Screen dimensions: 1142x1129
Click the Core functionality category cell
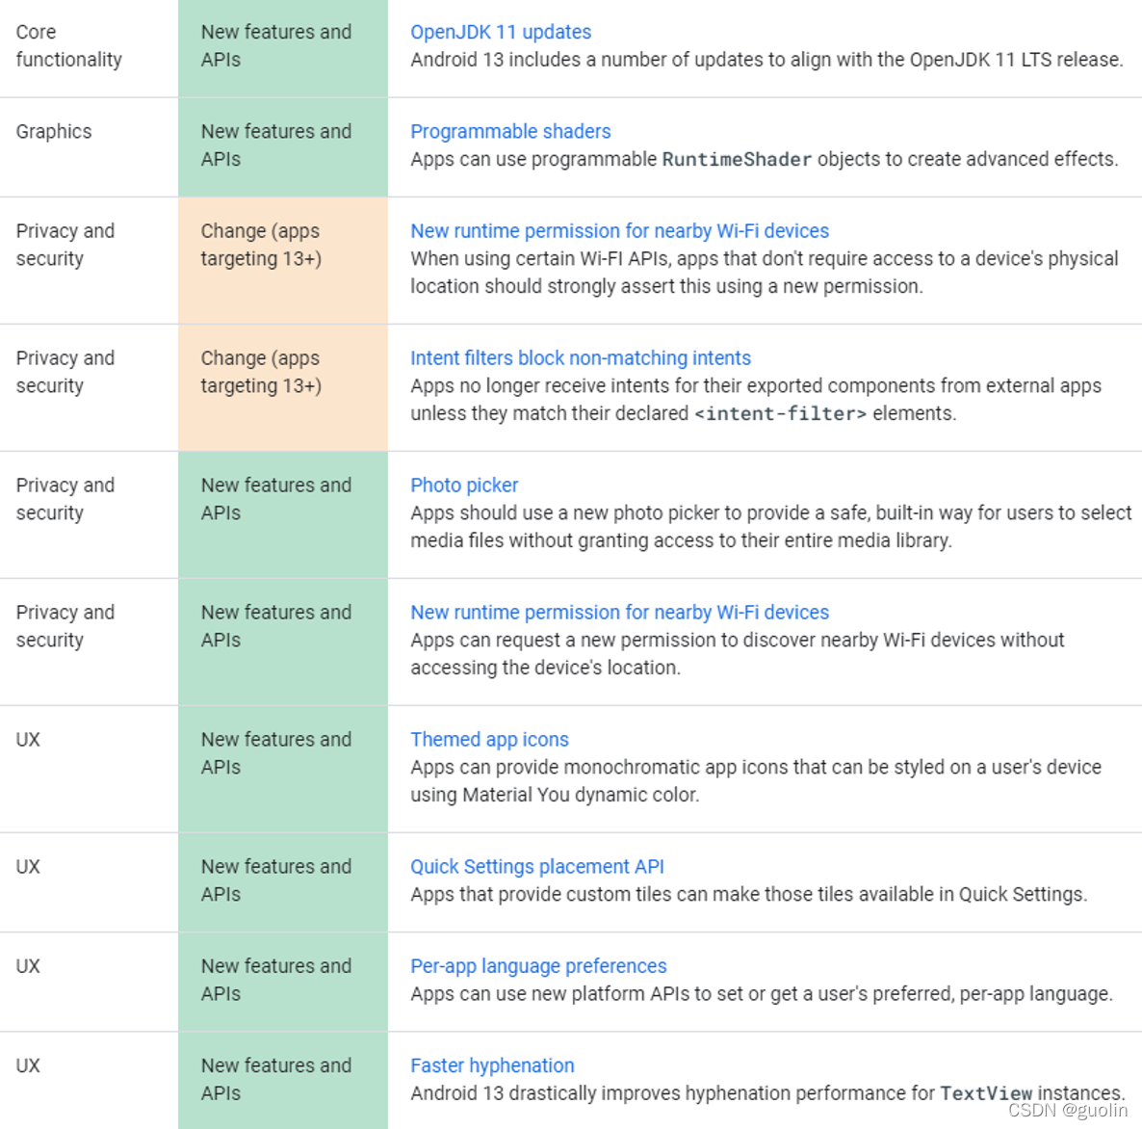click(x=89, y=48)
